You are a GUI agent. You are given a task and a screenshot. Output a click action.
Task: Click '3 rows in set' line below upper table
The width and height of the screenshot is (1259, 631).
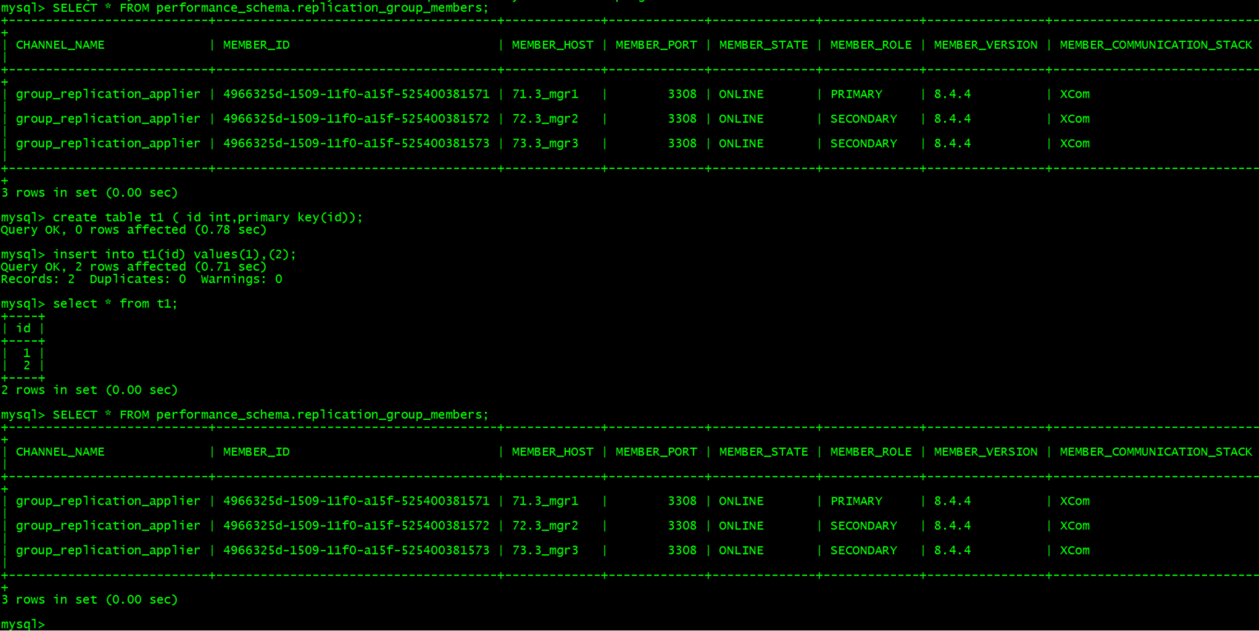(x=90, y=193)
